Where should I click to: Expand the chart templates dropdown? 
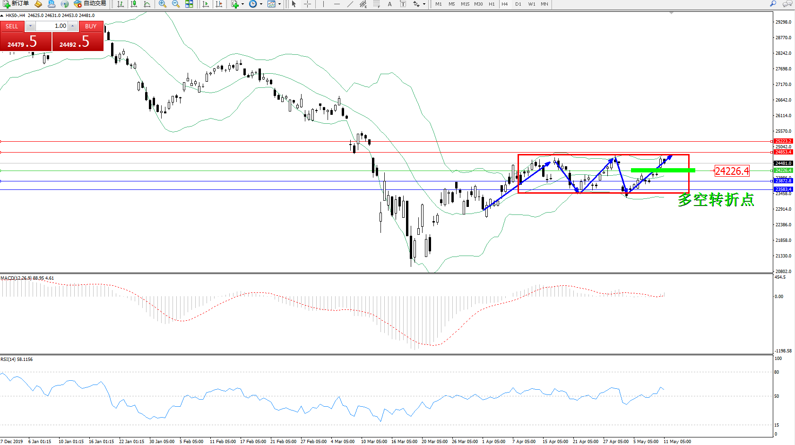[x=279, y=4]
